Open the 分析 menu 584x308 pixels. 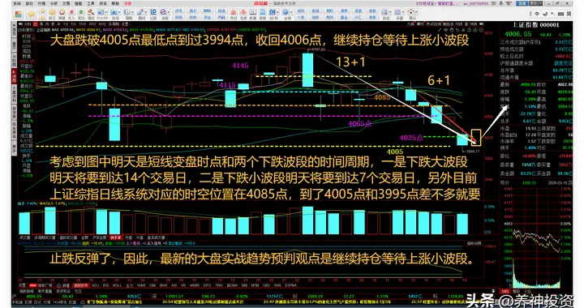pyautogui.click(x=54, y=3)
